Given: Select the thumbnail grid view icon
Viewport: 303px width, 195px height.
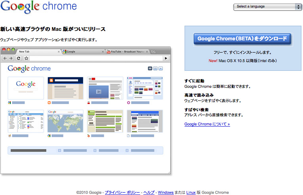Looking at the screenshot, I should coord(150,68).
